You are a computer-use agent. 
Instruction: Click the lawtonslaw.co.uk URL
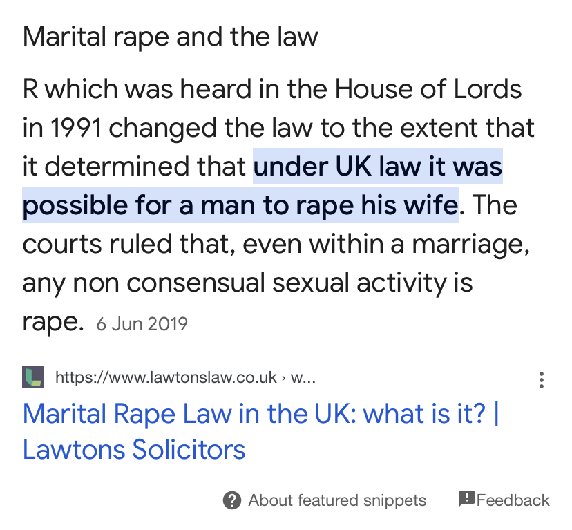(166, 377)
